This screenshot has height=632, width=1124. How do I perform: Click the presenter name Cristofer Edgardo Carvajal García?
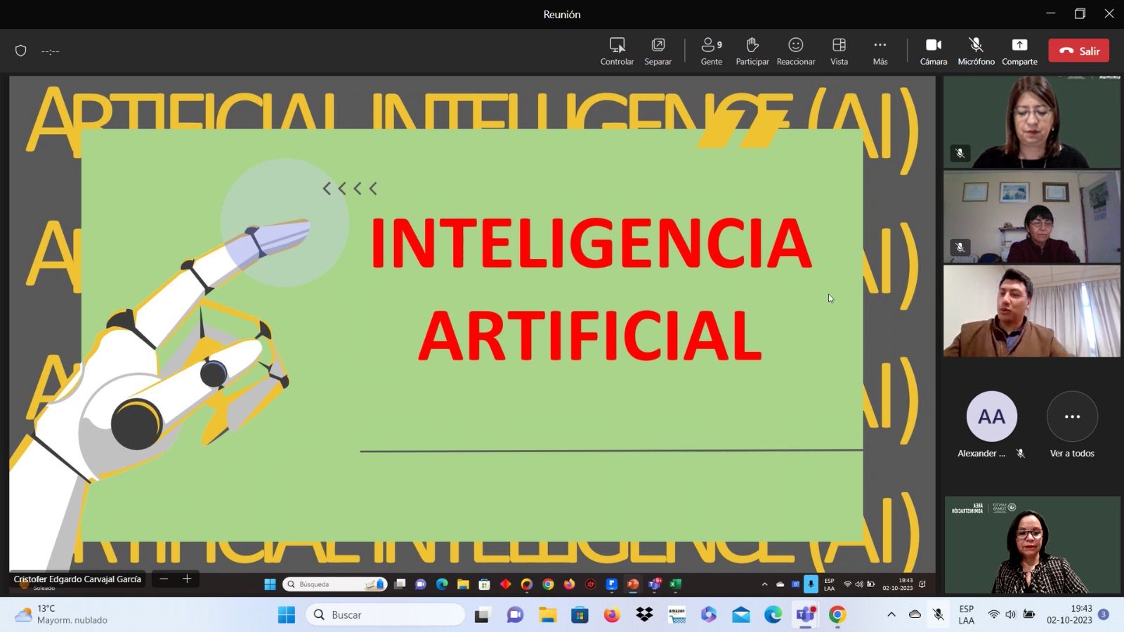pos(77,579)
